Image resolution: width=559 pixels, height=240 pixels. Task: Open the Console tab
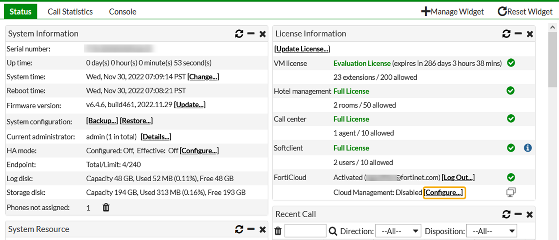click(x=123, y=12)
